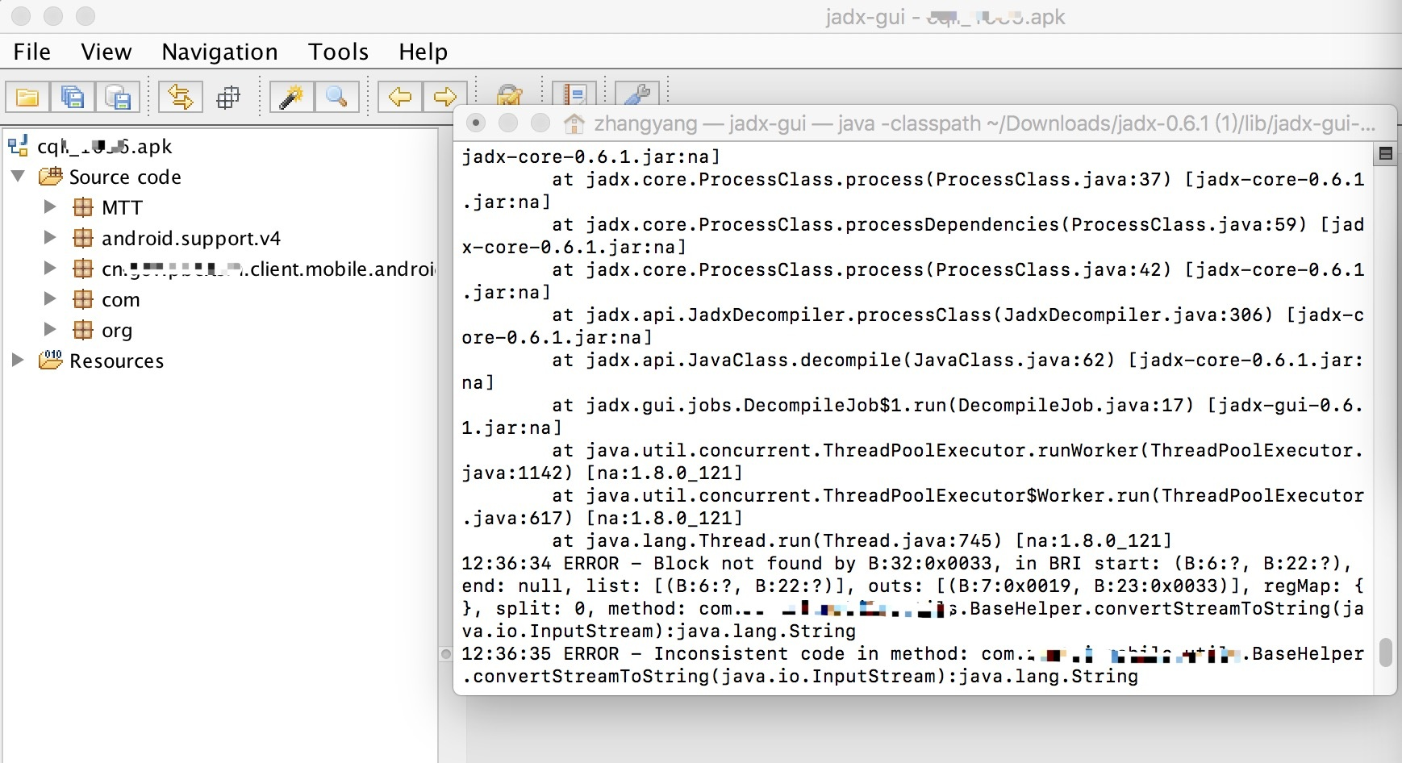Select the MTT package label

(x=122, y=207)
